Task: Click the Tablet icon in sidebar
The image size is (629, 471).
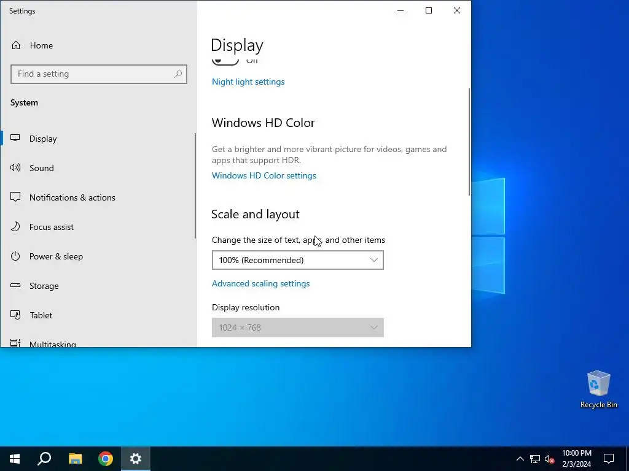Action: click(x=15, y=315)
